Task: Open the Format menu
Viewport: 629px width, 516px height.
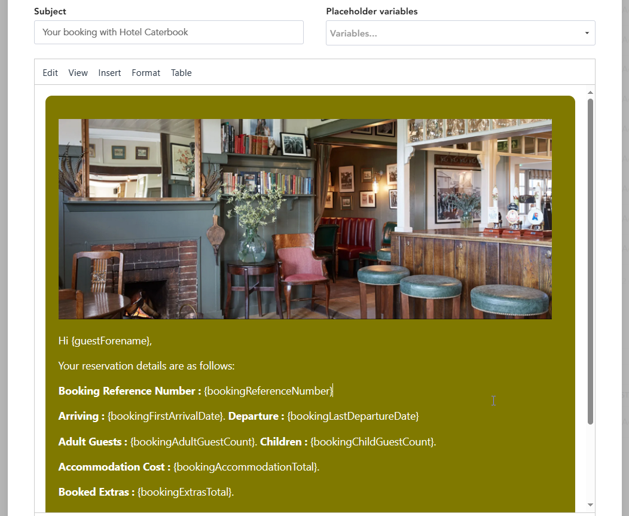Action: [146, 72]
